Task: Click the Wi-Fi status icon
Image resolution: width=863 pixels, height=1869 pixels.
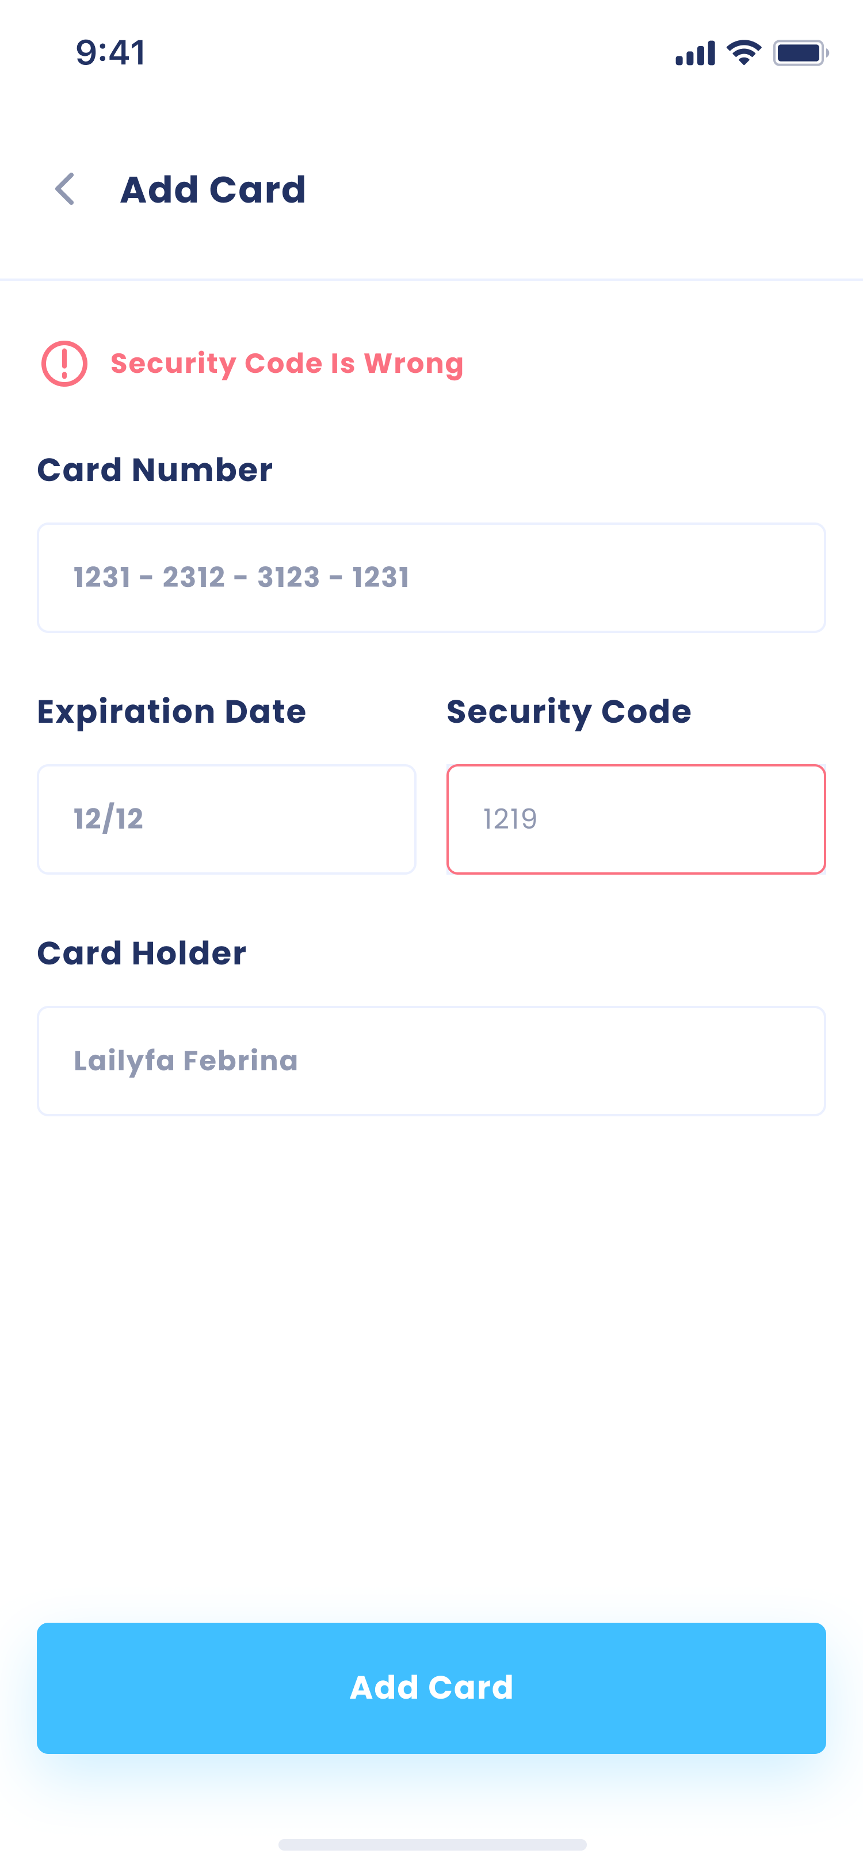Action: point(743,53)
